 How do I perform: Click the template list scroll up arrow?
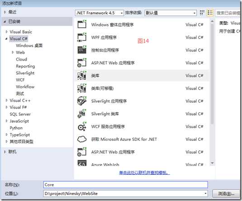tap(212, 21)
